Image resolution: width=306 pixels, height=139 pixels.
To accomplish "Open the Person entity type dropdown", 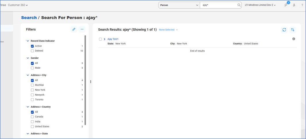I will (179, 5).
